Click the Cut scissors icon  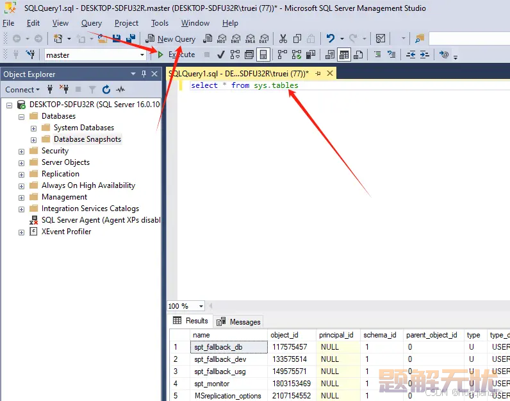click(x=283, y=38)
